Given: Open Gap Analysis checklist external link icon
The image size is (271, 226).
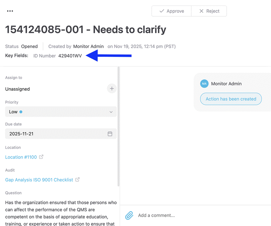Looking at the screenshot, I should click(x=77, y=179).
